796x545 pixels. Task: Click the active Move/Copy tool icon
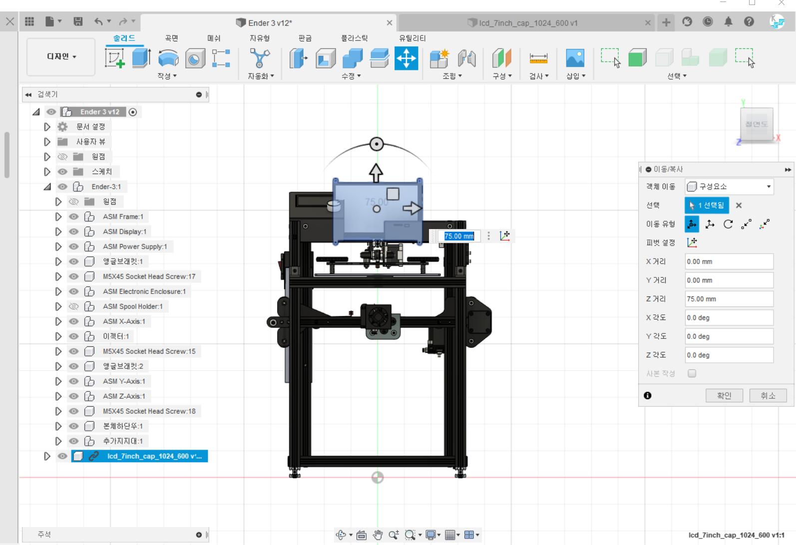[x=406, y=58]
